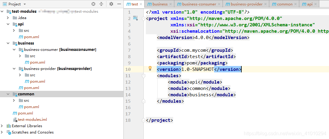The image size is (329, 139).
Task: Hide the Project panel with the minus icon
Action: tap(119, 4)
